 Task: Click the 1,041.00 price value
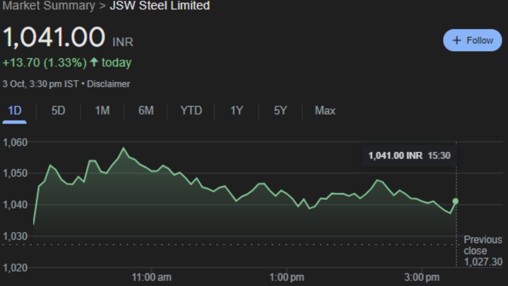[54, 37]
